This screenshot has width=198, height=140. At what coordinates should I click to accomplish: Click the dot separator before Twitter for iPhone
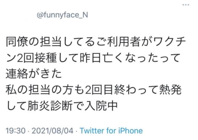pos(77,131)
